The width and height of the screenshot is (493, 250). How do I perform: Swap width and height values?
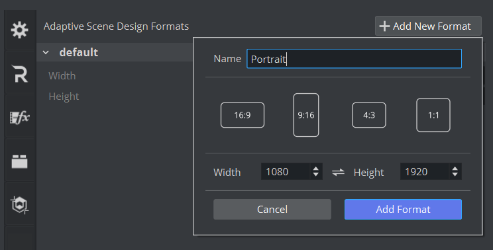pyautogui.click(x=339, y=172)
